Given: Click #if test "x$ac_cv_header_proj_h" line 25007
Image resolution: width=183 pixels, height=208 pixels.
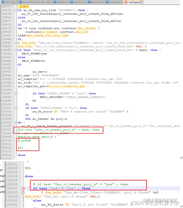Looking at the screenshot, I should pyautogui.click(x=60, y=130).
